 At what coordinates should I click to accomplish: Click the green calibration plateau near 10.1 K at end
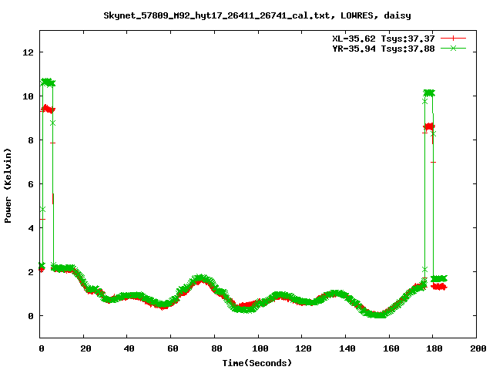[x=429, y=92]
